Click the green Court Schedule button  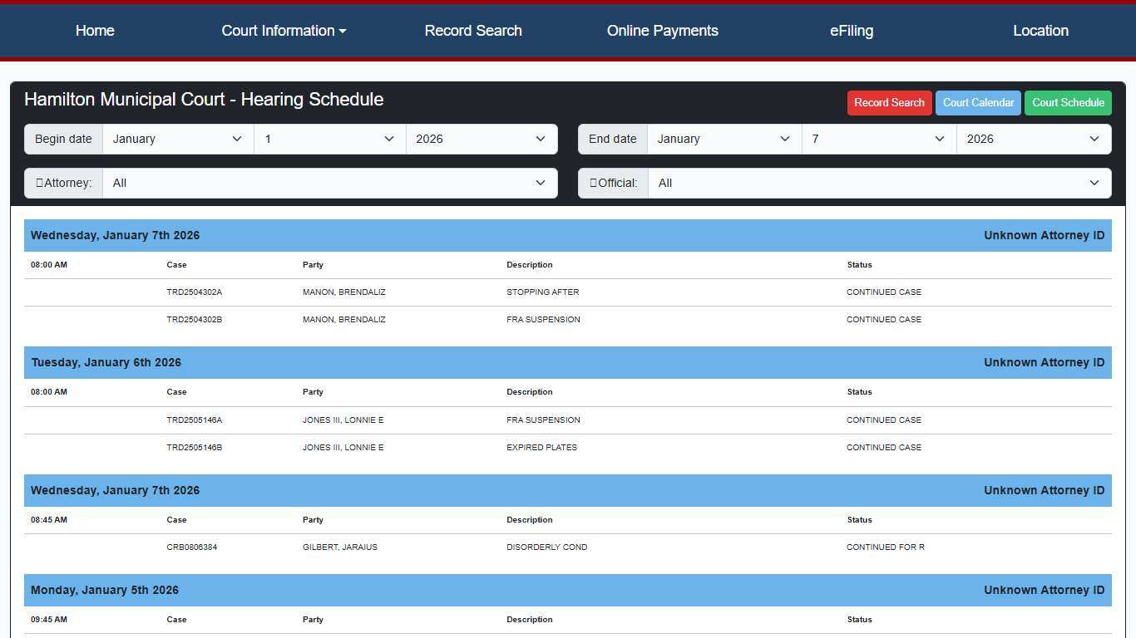(1068, 103)
